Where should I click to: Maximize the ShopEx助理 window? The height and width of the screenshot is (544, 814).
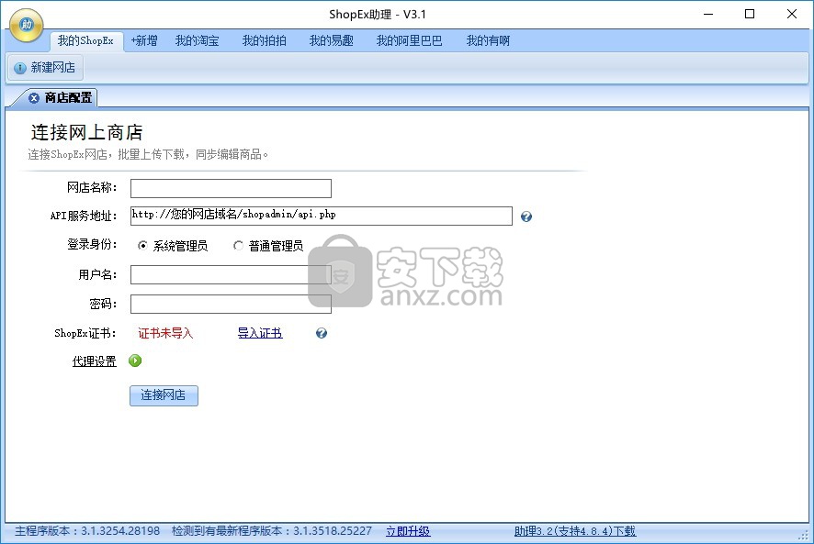[750, 14]
